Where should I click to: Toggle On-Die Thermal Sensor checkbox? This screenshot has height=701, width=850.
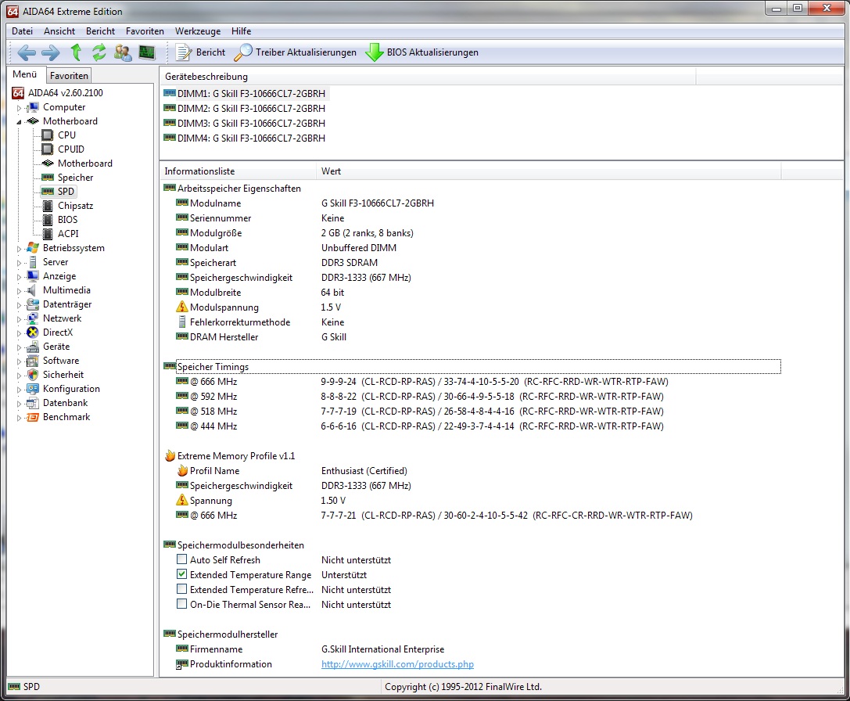point(182,604)
